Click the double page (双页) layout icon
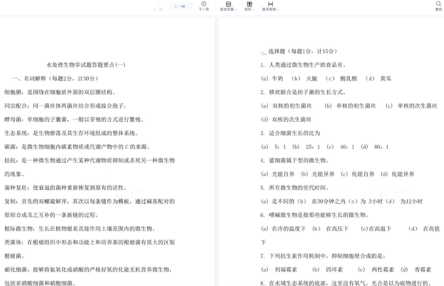This screenshot has width=444, height=286. (249, 4)
